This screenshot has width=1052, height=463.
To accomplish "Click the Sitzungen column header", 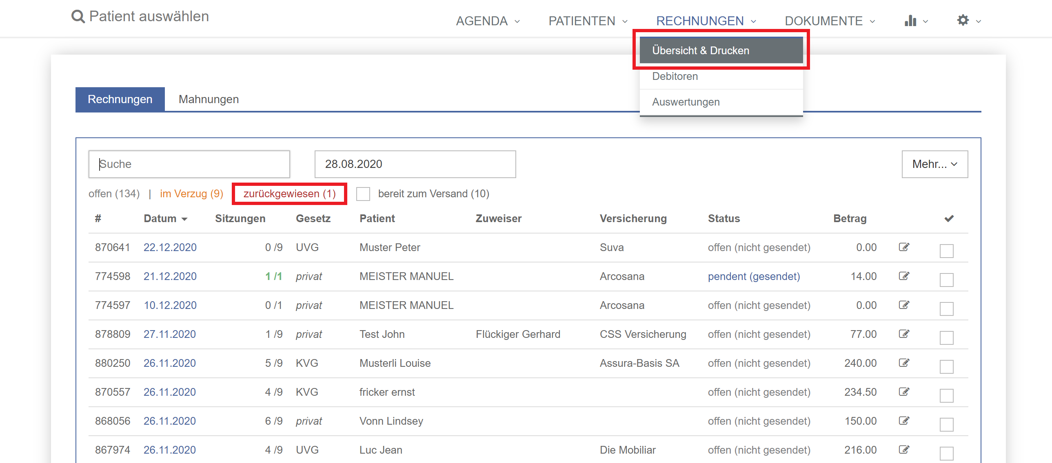I will pyautogui.click(x=240, y=218).
